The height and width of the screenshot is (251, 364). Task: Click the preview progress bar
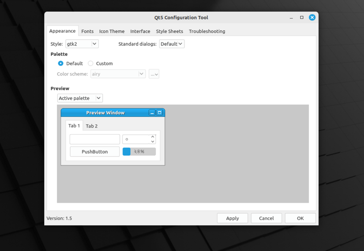(x=139, y=152)
